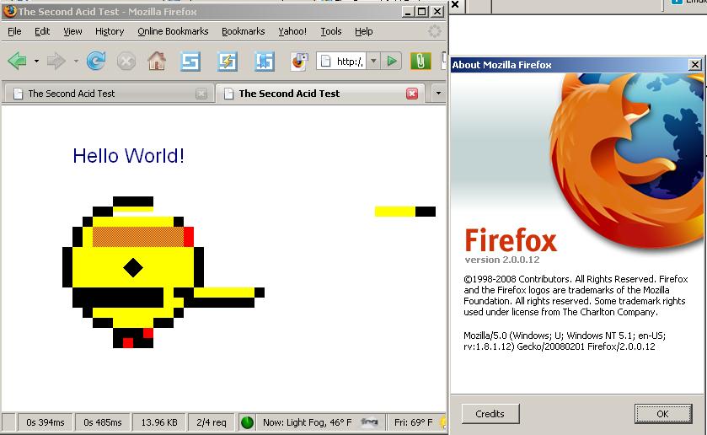
Task: Click the fog weather icon in status bar
Action: pyautogui.click(x=369, y=422)
